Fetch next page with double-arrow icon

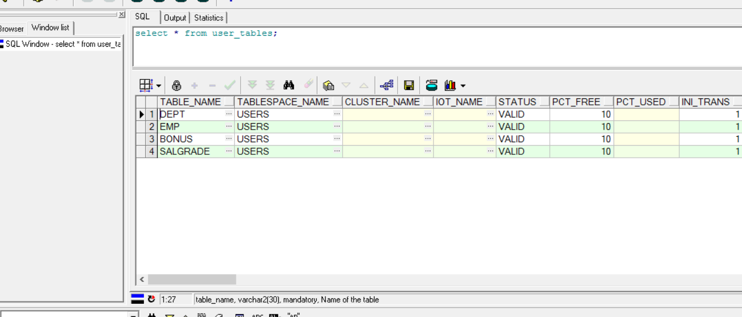pyautogui.click(x=252, y=85)
